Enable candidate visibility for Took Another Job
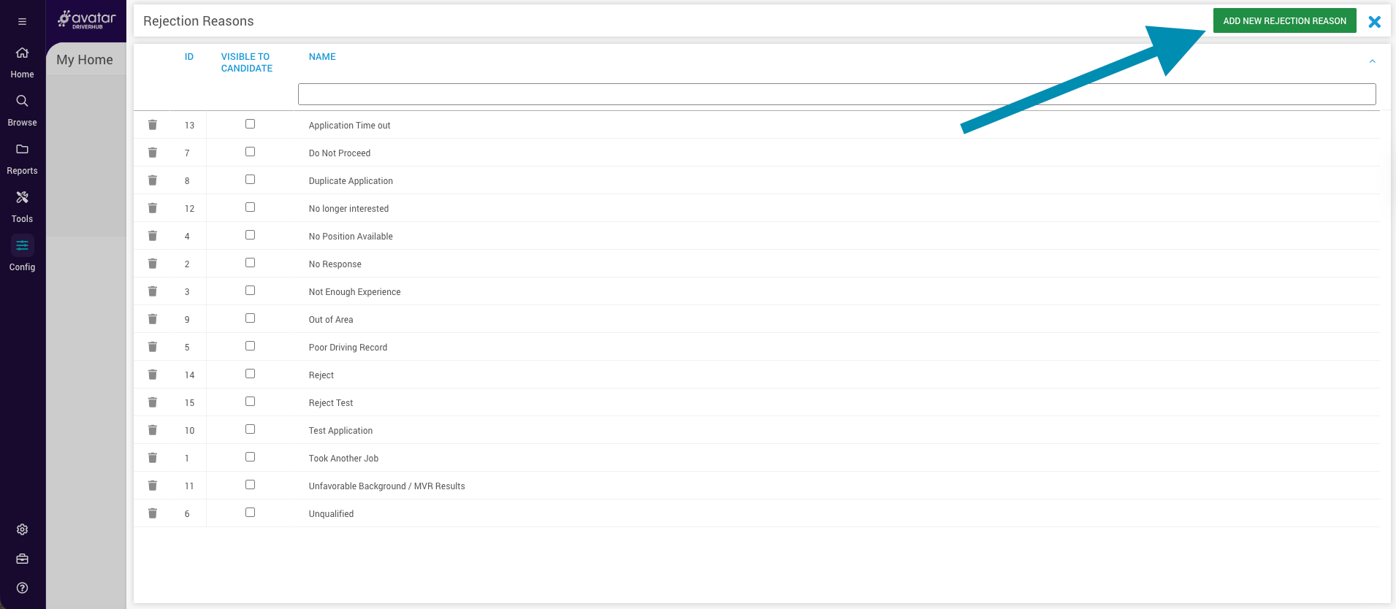This screenshot has width=1396, height=609. [x=250, y=457]
